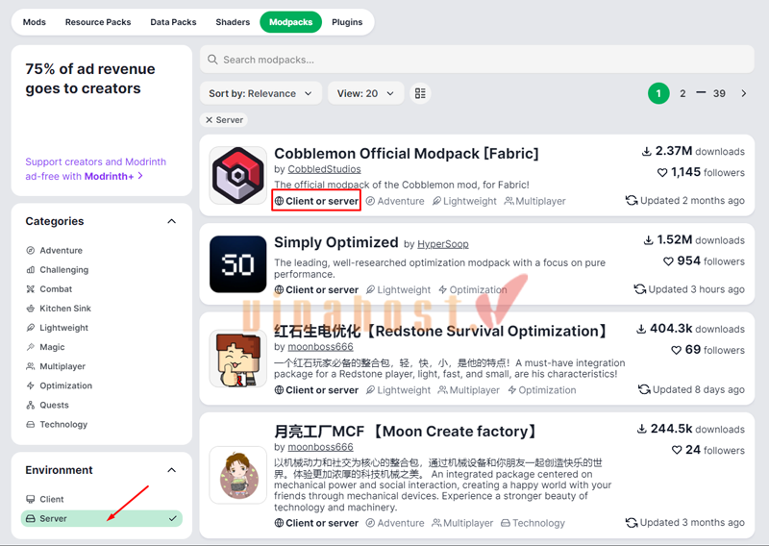769x546 pixels.
Task: Click Simply Optimized 954 followers heart
Action: 668,261
